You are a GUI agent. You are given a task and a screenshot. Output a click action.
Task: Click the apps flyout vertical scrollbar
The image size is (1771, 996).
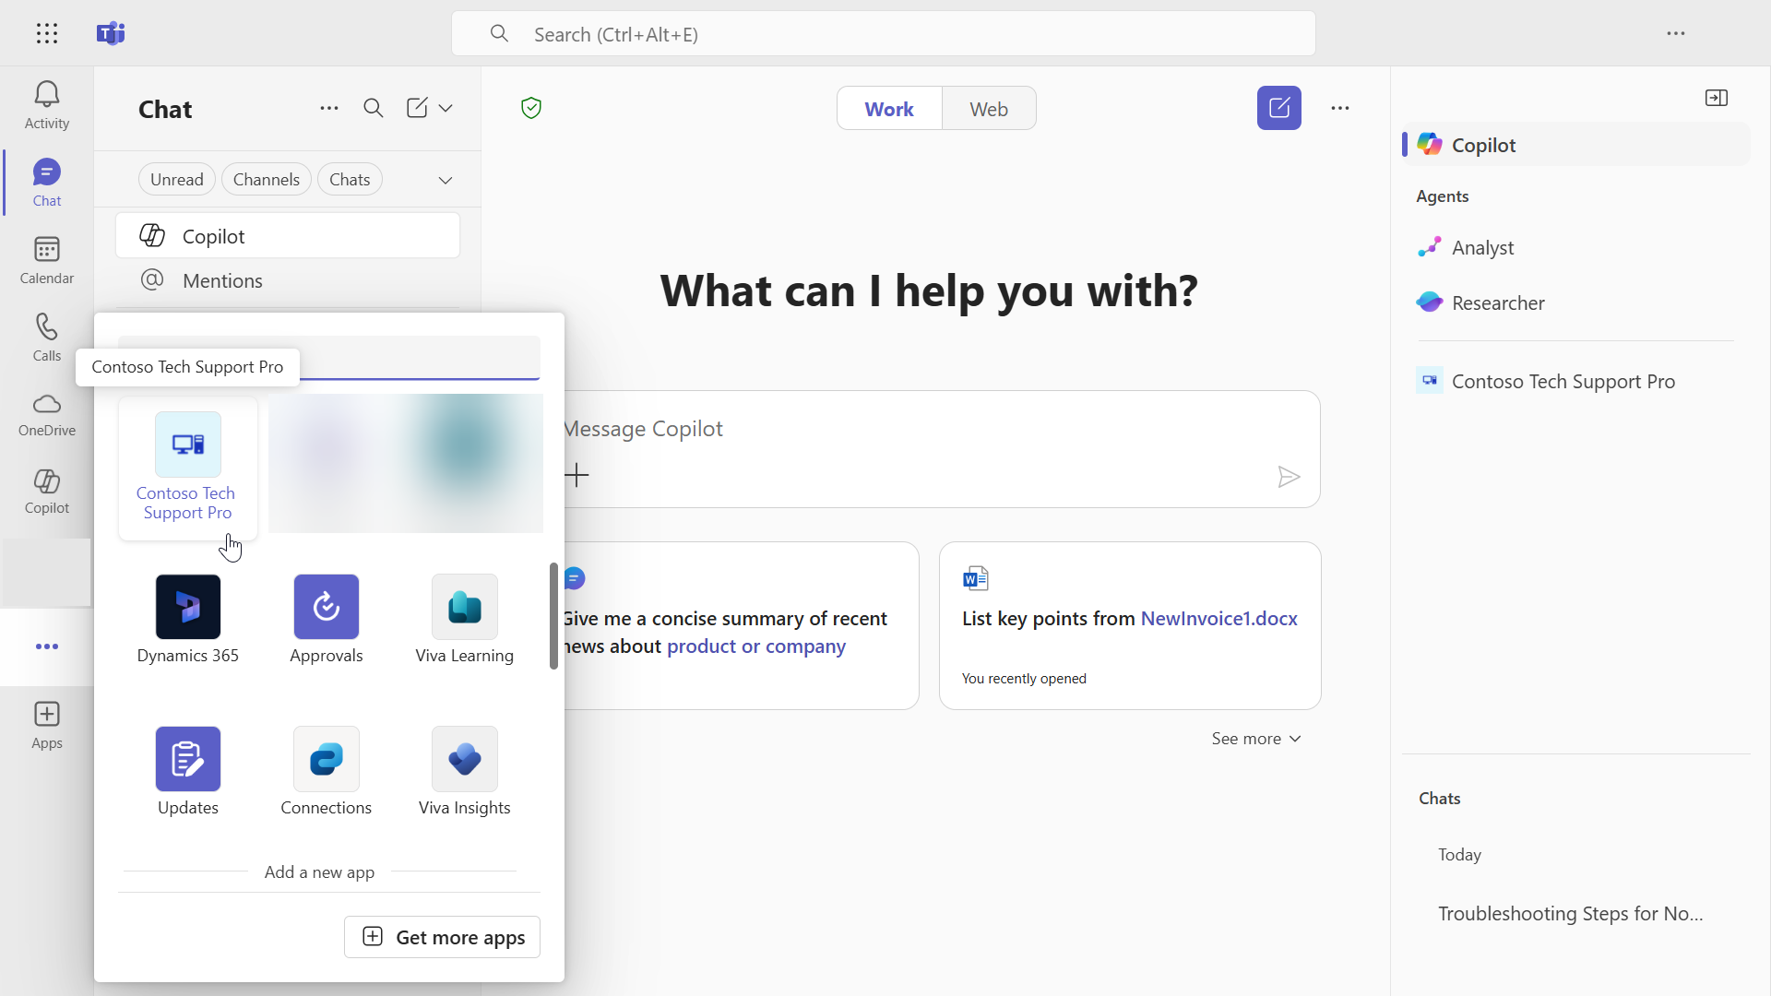click(553, 615)
